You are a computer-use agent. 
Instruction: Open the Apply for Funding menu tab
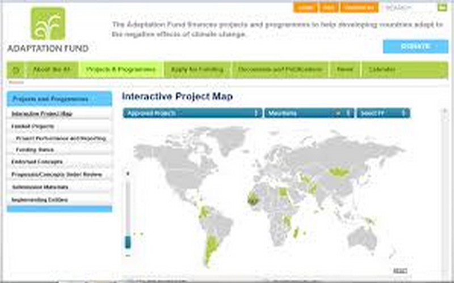click(x=197, y=70)
